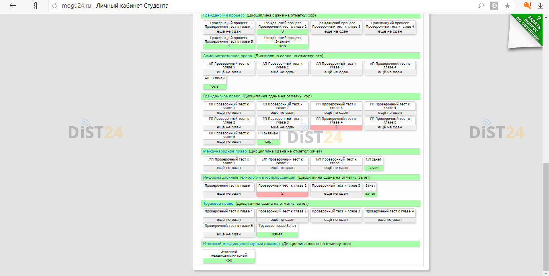Select the "АП Экзамен" tile

click(x=215, y=82)
